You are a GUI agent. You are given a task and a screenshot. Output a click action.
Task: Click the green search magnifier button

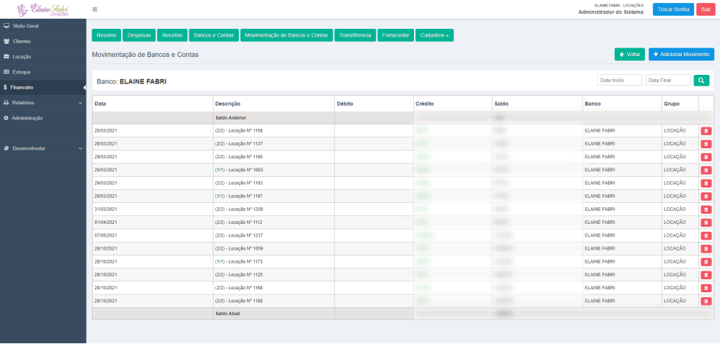point(701,81)
